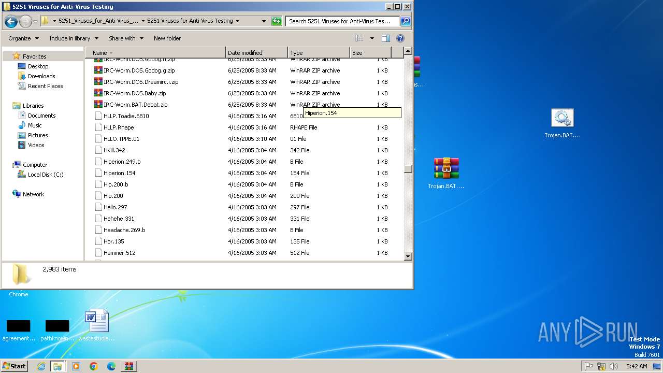Select IRC-Worm.DOS.Baby.zip archive icon
The image size is (663, 373).
click(98, 93)
